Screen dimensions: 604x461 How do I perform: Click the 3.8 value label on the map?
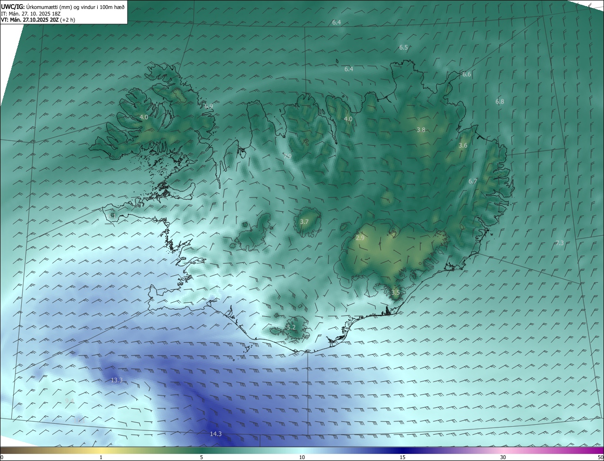coord(421,130)
